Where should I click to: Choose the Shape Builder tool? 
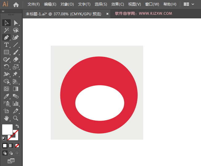coord(6,81)
